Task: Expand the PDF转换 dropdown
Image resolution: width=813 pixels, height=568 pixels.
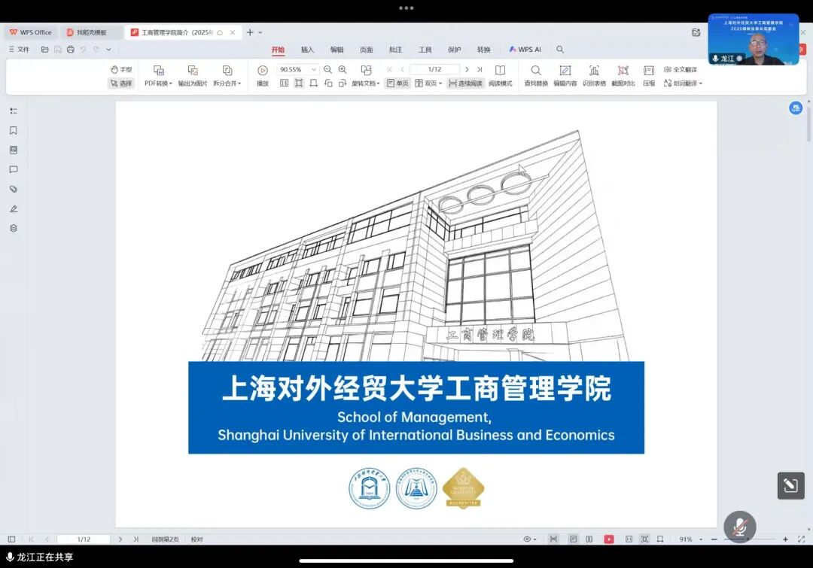Action: coord(158,84)
